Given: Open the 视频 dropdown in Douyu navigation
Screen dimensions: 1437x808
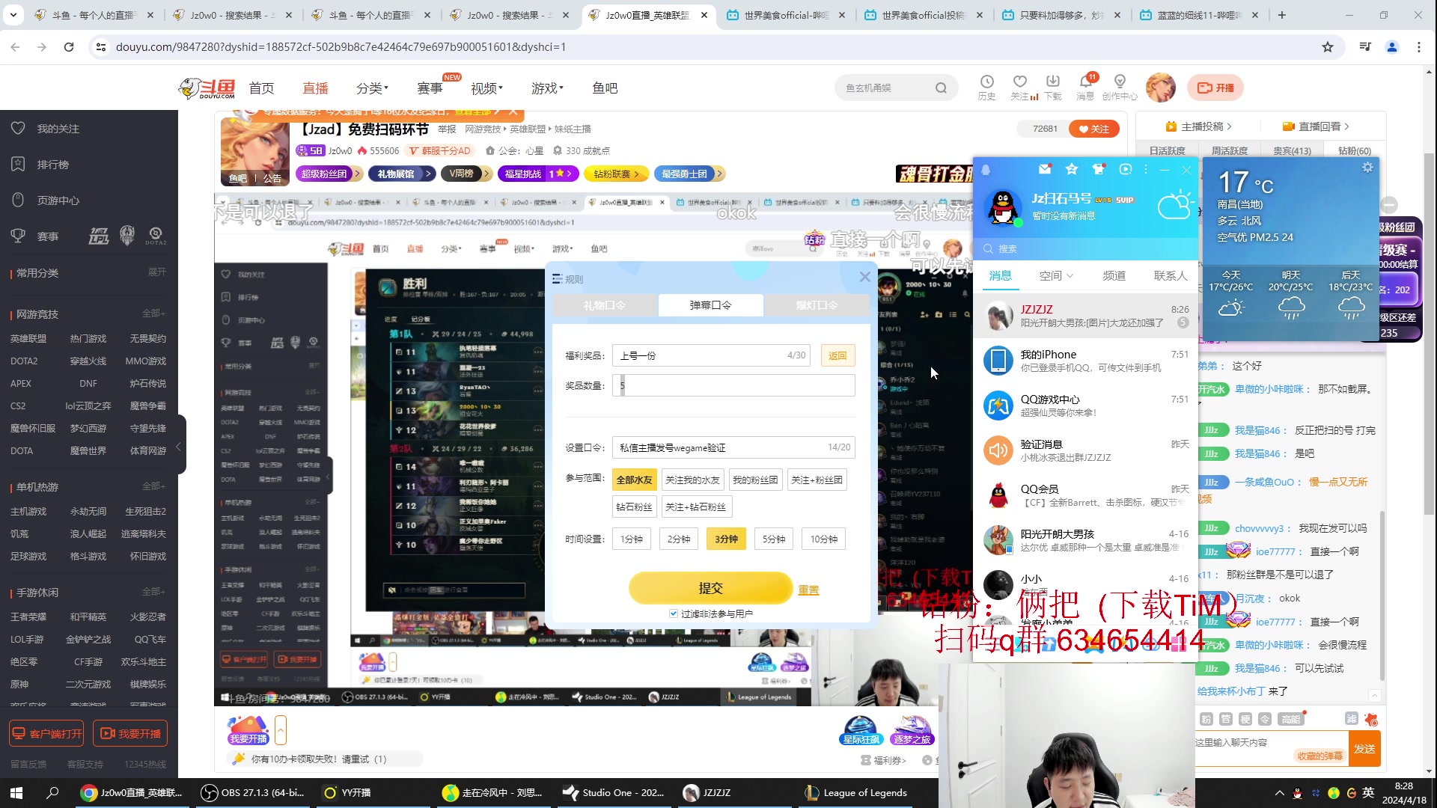Looking at the screenshot, I should [485, 88].
